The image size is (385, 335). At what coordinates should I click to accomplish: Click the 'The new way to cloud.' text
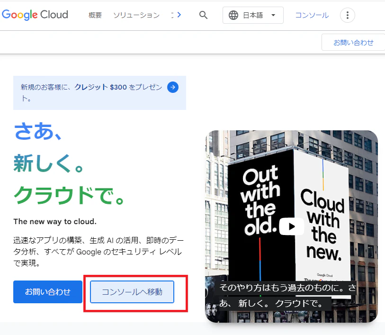(55, 222)
